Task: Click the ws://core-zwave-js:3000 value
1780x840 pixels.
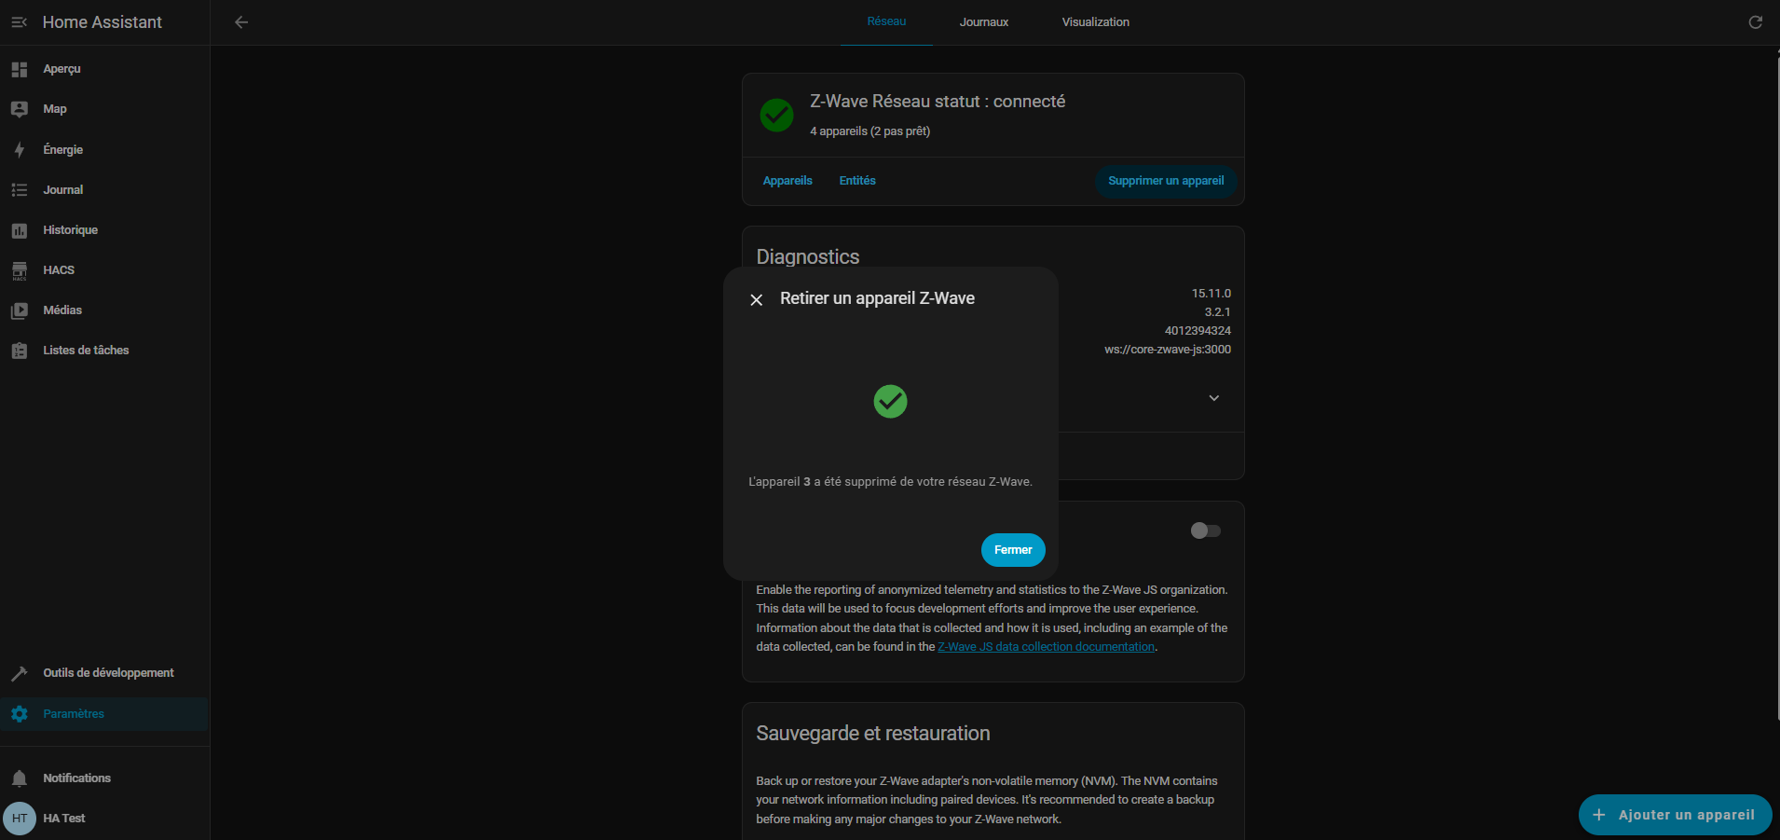Action: [1168, 350]
